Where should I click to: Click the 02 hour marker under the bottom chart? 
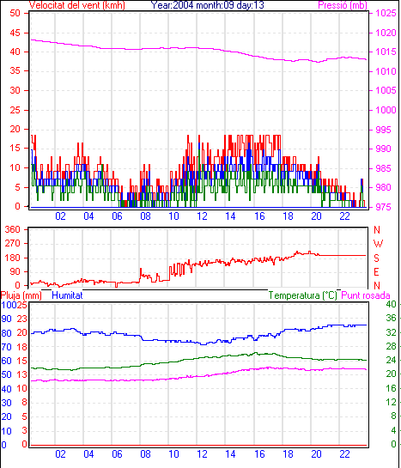tap(60, 454)
